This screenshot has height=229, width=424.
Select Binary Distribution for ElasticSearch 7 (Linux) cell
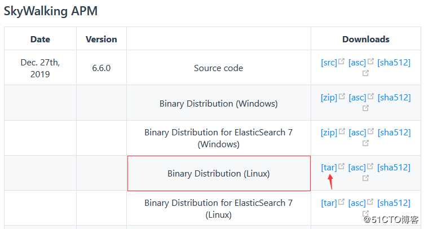click(219, 209)
